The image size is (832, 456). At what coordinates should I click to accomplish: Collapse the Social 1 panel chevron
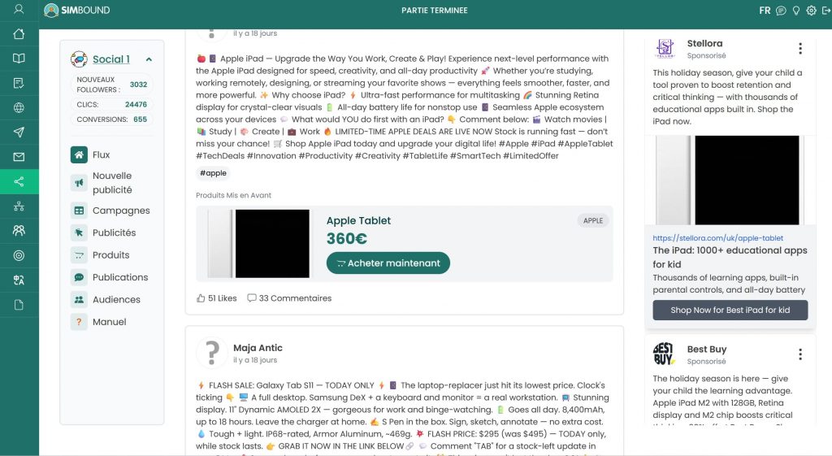[x=149, y=59]
